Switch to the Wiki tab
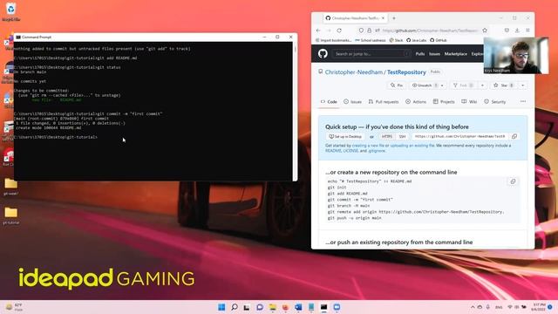Screen dimensions: 558x314 (x=469, y=102)
